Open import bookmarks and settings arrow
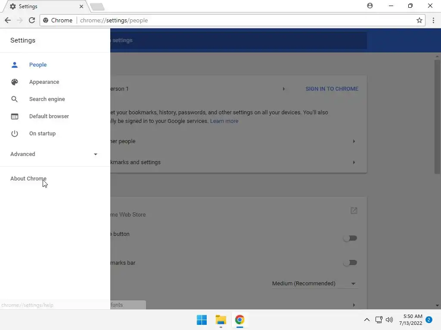Image resolution: width=441 pixels, height=330 pixels. (354, 162)
